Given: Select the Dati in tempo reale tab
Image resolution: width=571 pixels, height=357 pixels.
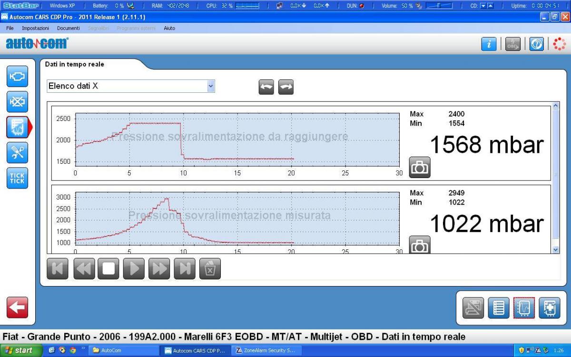Looking at the screenshot, I should (75, 64).
